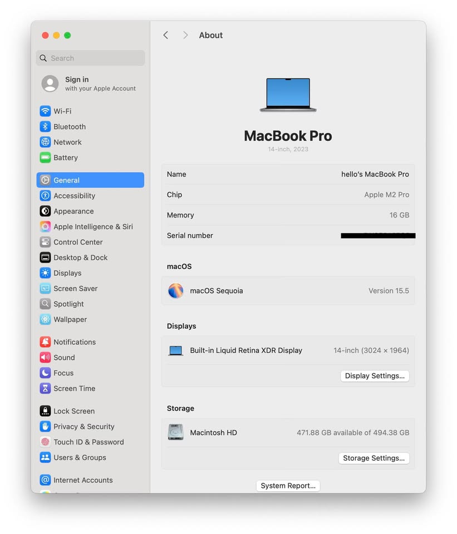Click the Spotlight magnifier icon
The image size is (457, 534).
[x=45, y=304]
